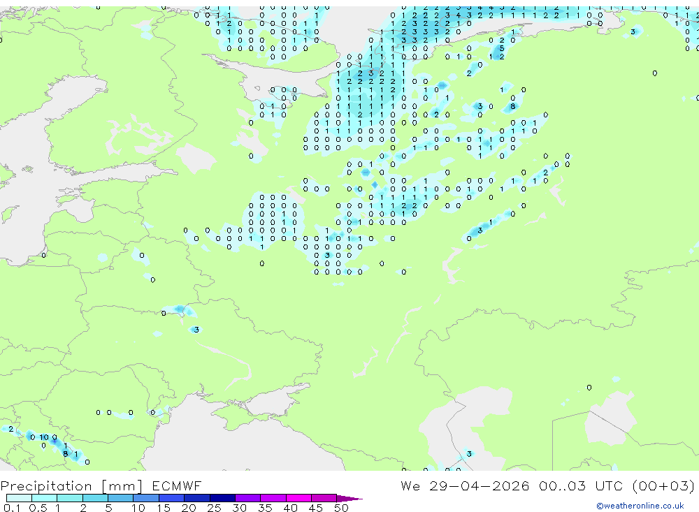Select the legend scale label 20
Image resolution: width=699 pixels, height=512 pixels.
click(189, 508)
